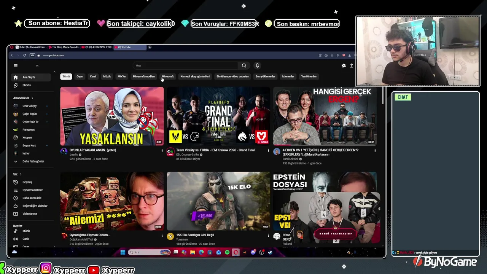Open the YouTube hamburger guide menu

16,65
